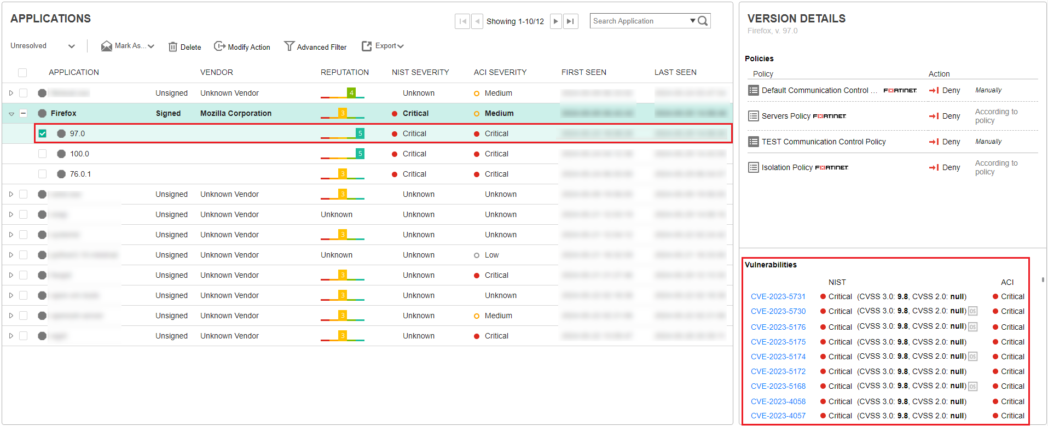Open the Export dropdown menu
1048x426 pixels.
[383, 46]
